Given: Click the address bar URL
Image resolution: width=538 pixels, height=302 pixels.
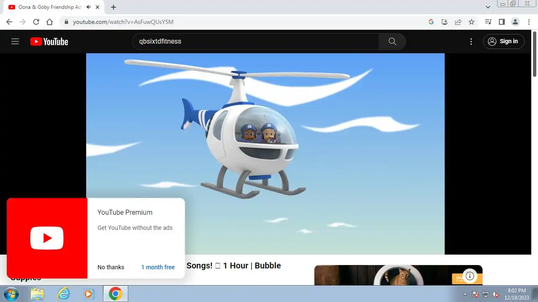Looking at the screenshot, I should (123, 22).
